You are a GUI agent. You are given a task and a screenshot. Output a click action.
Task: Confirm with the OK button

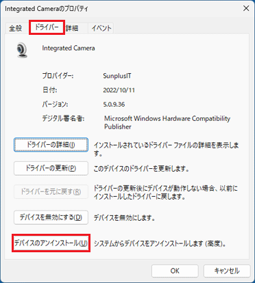click(x=175, y=271)
